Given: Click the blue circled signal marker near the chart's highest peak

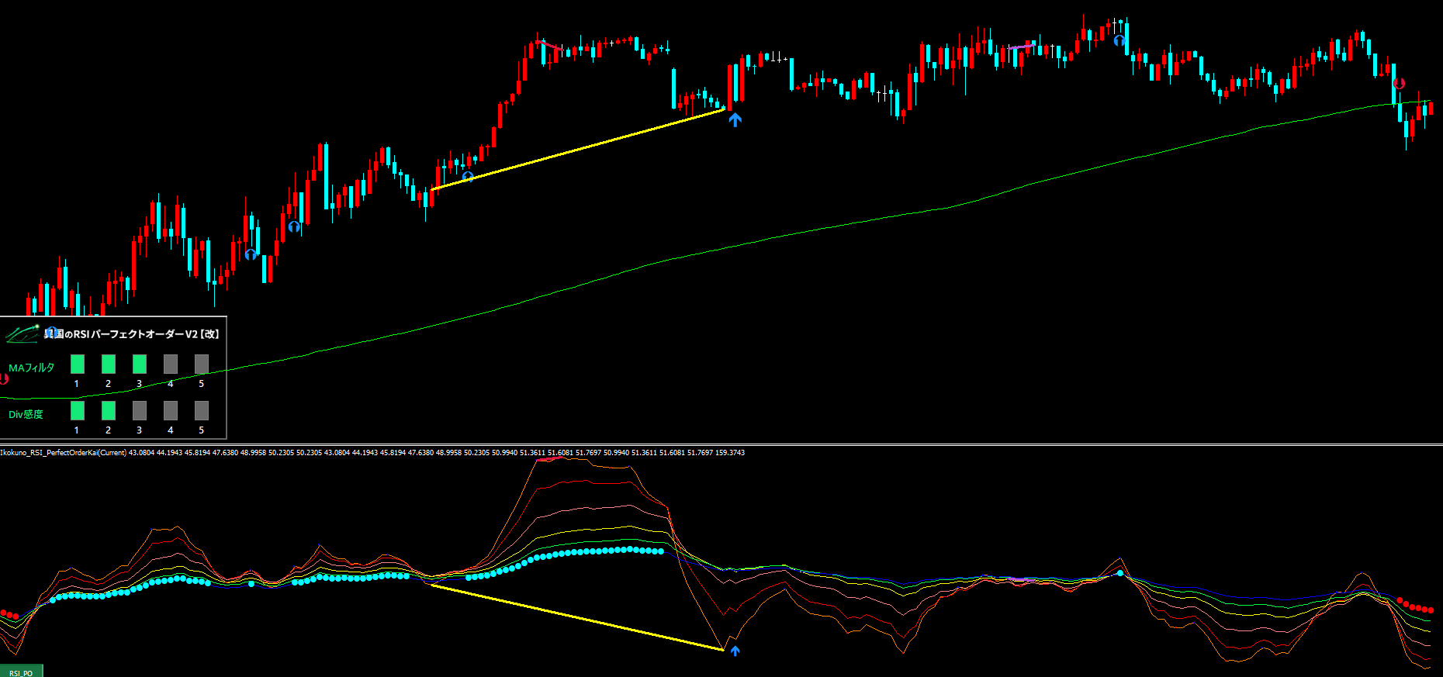Looking at the screenshot, I should tap(1119, 40).
